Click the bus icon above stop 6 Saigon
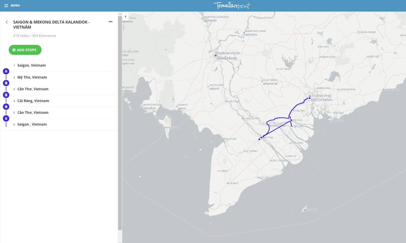This screenshot has height=243, width=406. pos(6,119)
